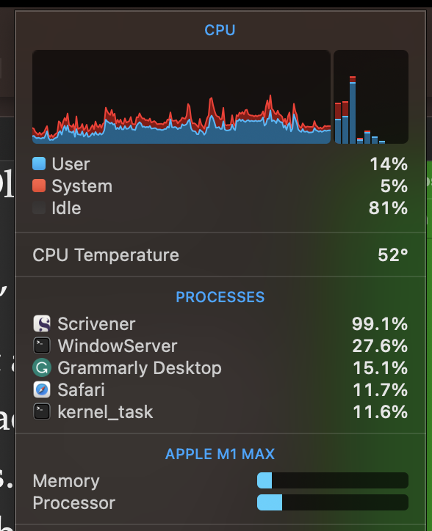
Task: Click the kernel_task terminal icon
Action: point(42,411)
